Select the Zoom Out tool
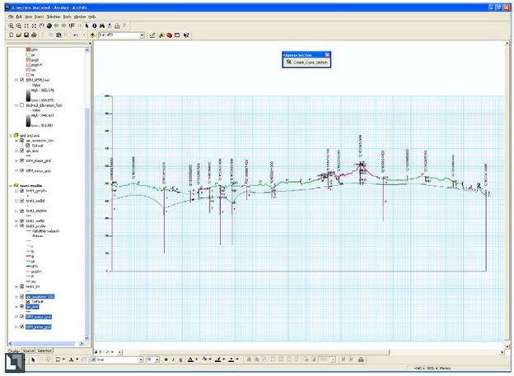The image size is (514, 376). pyautogui.click(x=19, y=26)
